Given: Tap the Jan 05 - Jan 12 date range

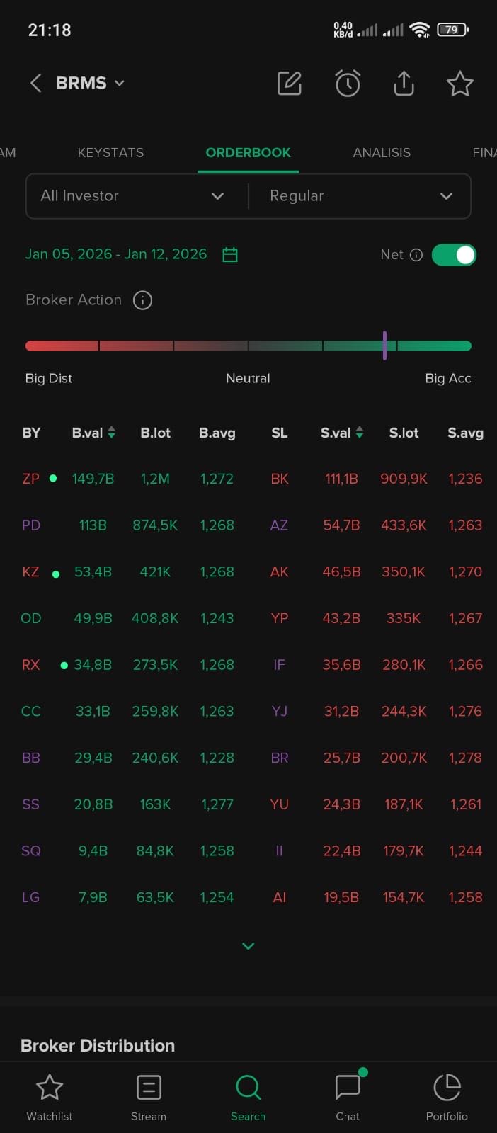Looking at the screenshot, I should click(116, 254).
